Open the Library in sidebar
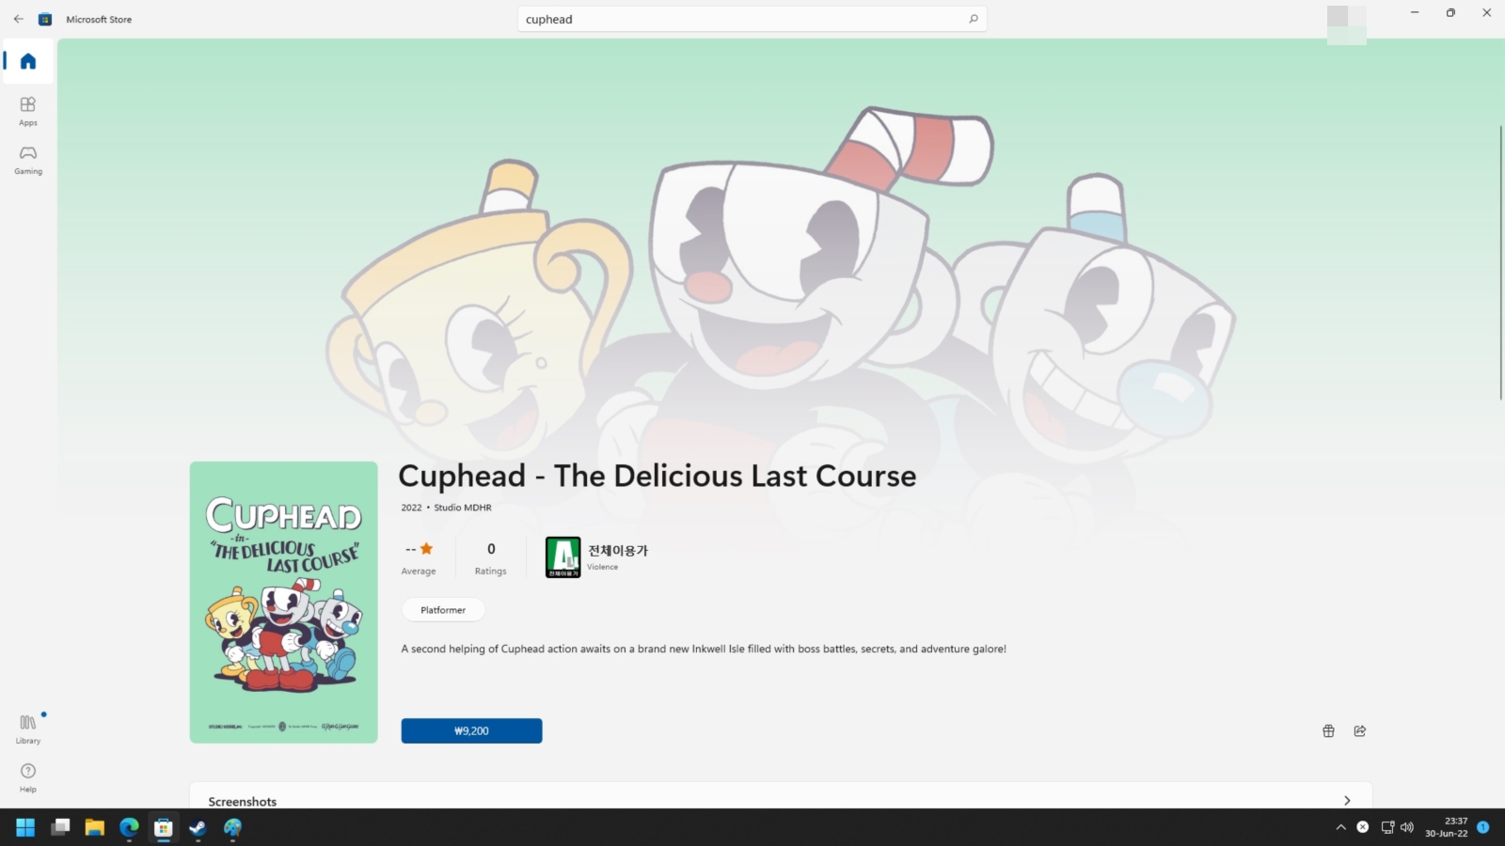The height and width of the screenshot is (846, 1505). click(28, 728)
